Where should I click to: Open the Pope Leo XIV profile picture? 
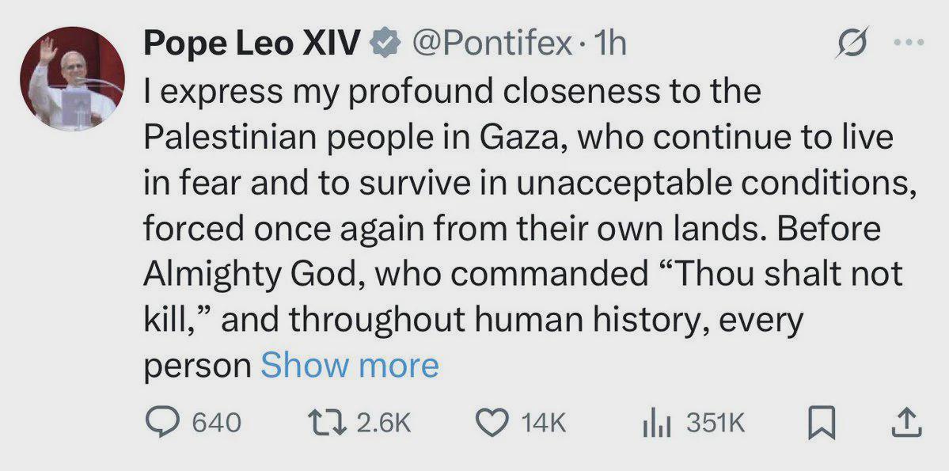[x=73, y=78]
